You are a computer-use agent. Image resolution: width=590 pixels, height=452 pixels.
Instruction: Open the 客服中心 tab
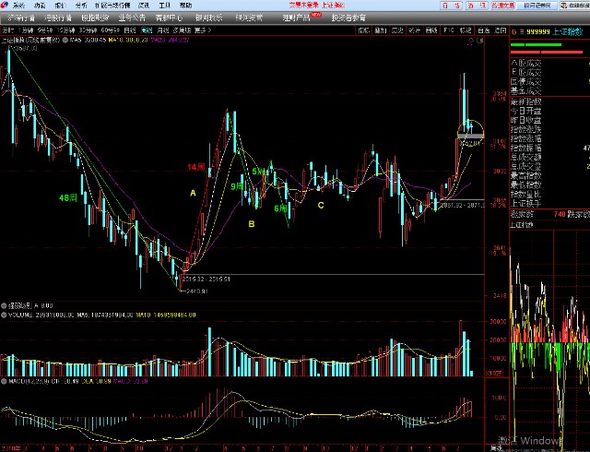169,18
